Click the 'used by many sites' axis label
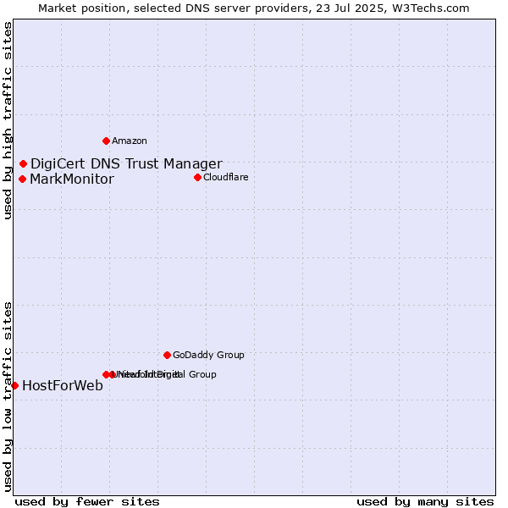 point(425,502)
